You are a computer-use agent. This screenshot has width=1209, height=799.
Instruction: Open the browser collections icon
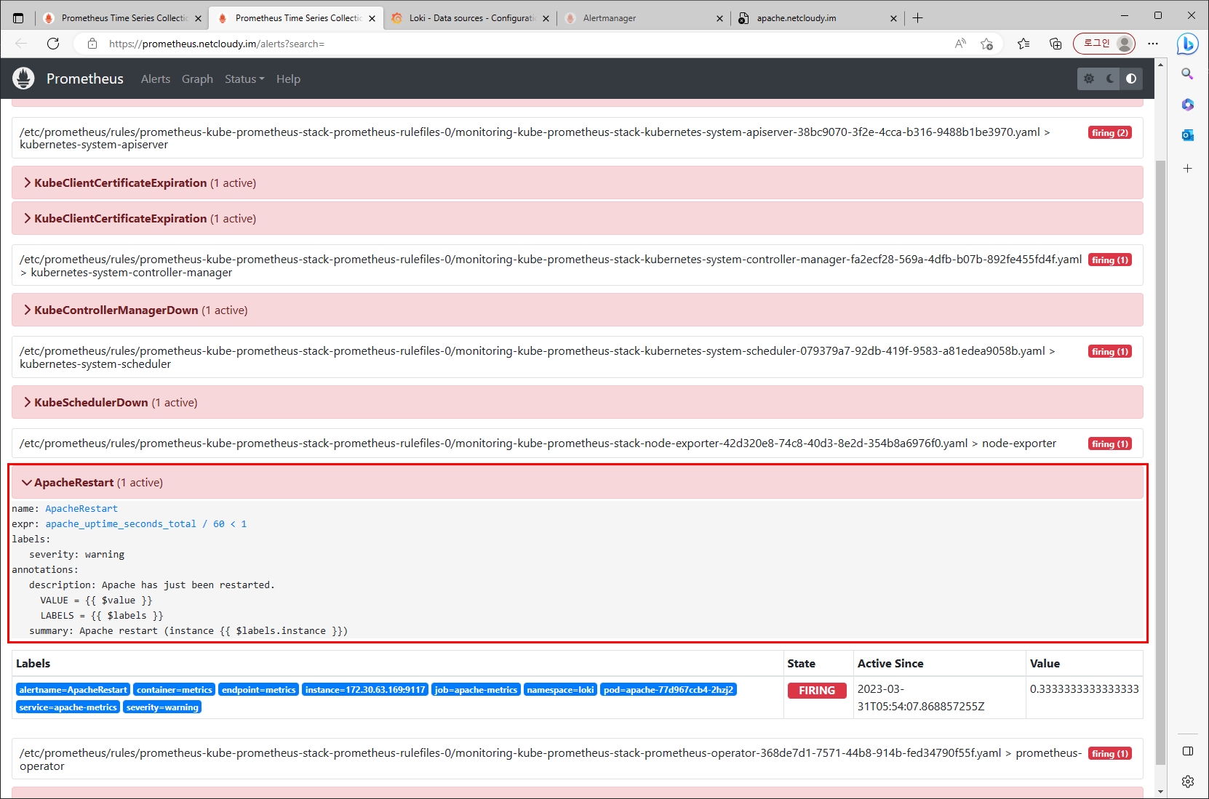click(x=1056, y=44)
